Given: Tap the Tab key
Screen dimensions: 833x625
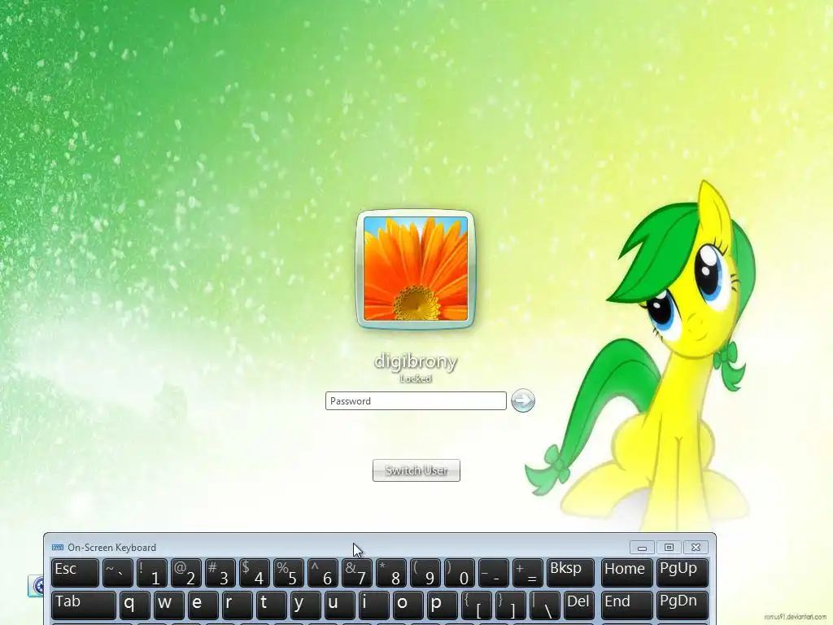Looking at the screenshot, I should coord(84,605).
